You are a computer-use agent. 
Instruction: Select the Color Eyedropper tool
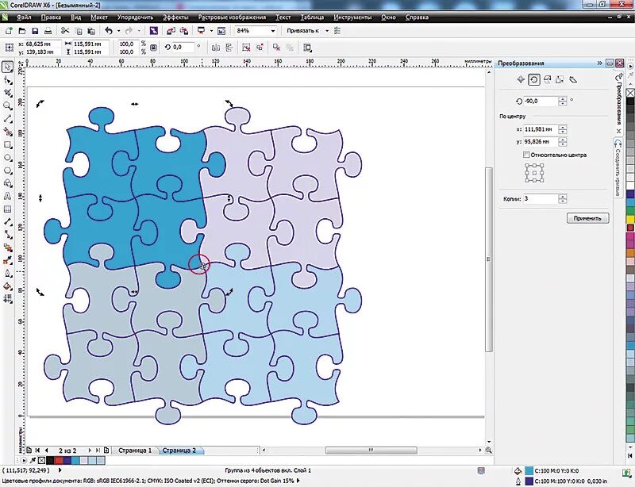point(7,261)
